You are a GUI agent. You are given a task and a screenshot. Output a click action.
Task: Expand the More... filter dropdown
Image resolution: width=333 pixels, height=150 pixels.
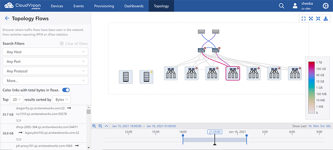45,81
